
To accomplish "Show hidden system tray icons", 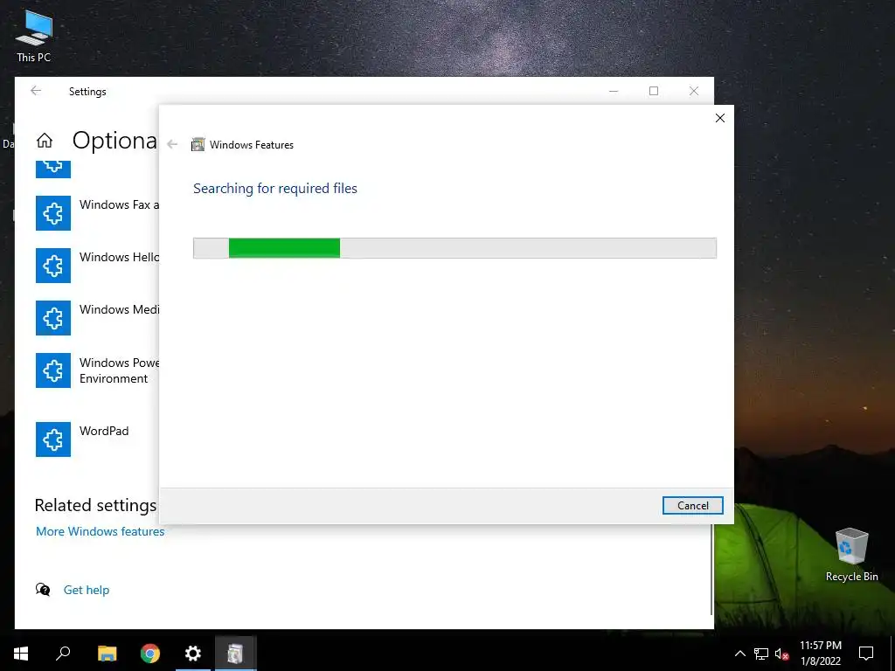I will pyautogui.click(x=739, y=654).
